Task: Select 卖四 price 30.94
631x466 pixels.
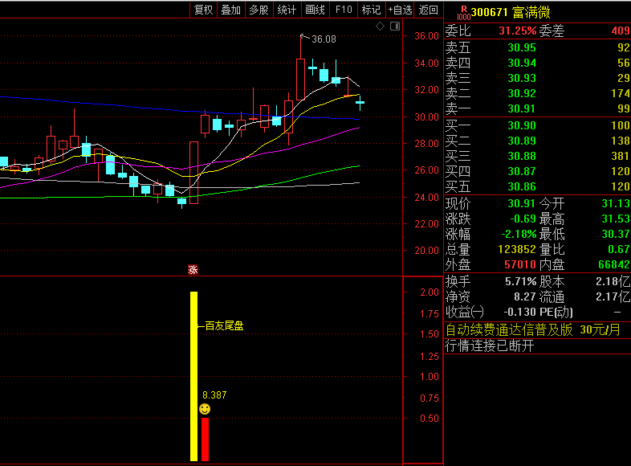Action: (x=522, y=63)
